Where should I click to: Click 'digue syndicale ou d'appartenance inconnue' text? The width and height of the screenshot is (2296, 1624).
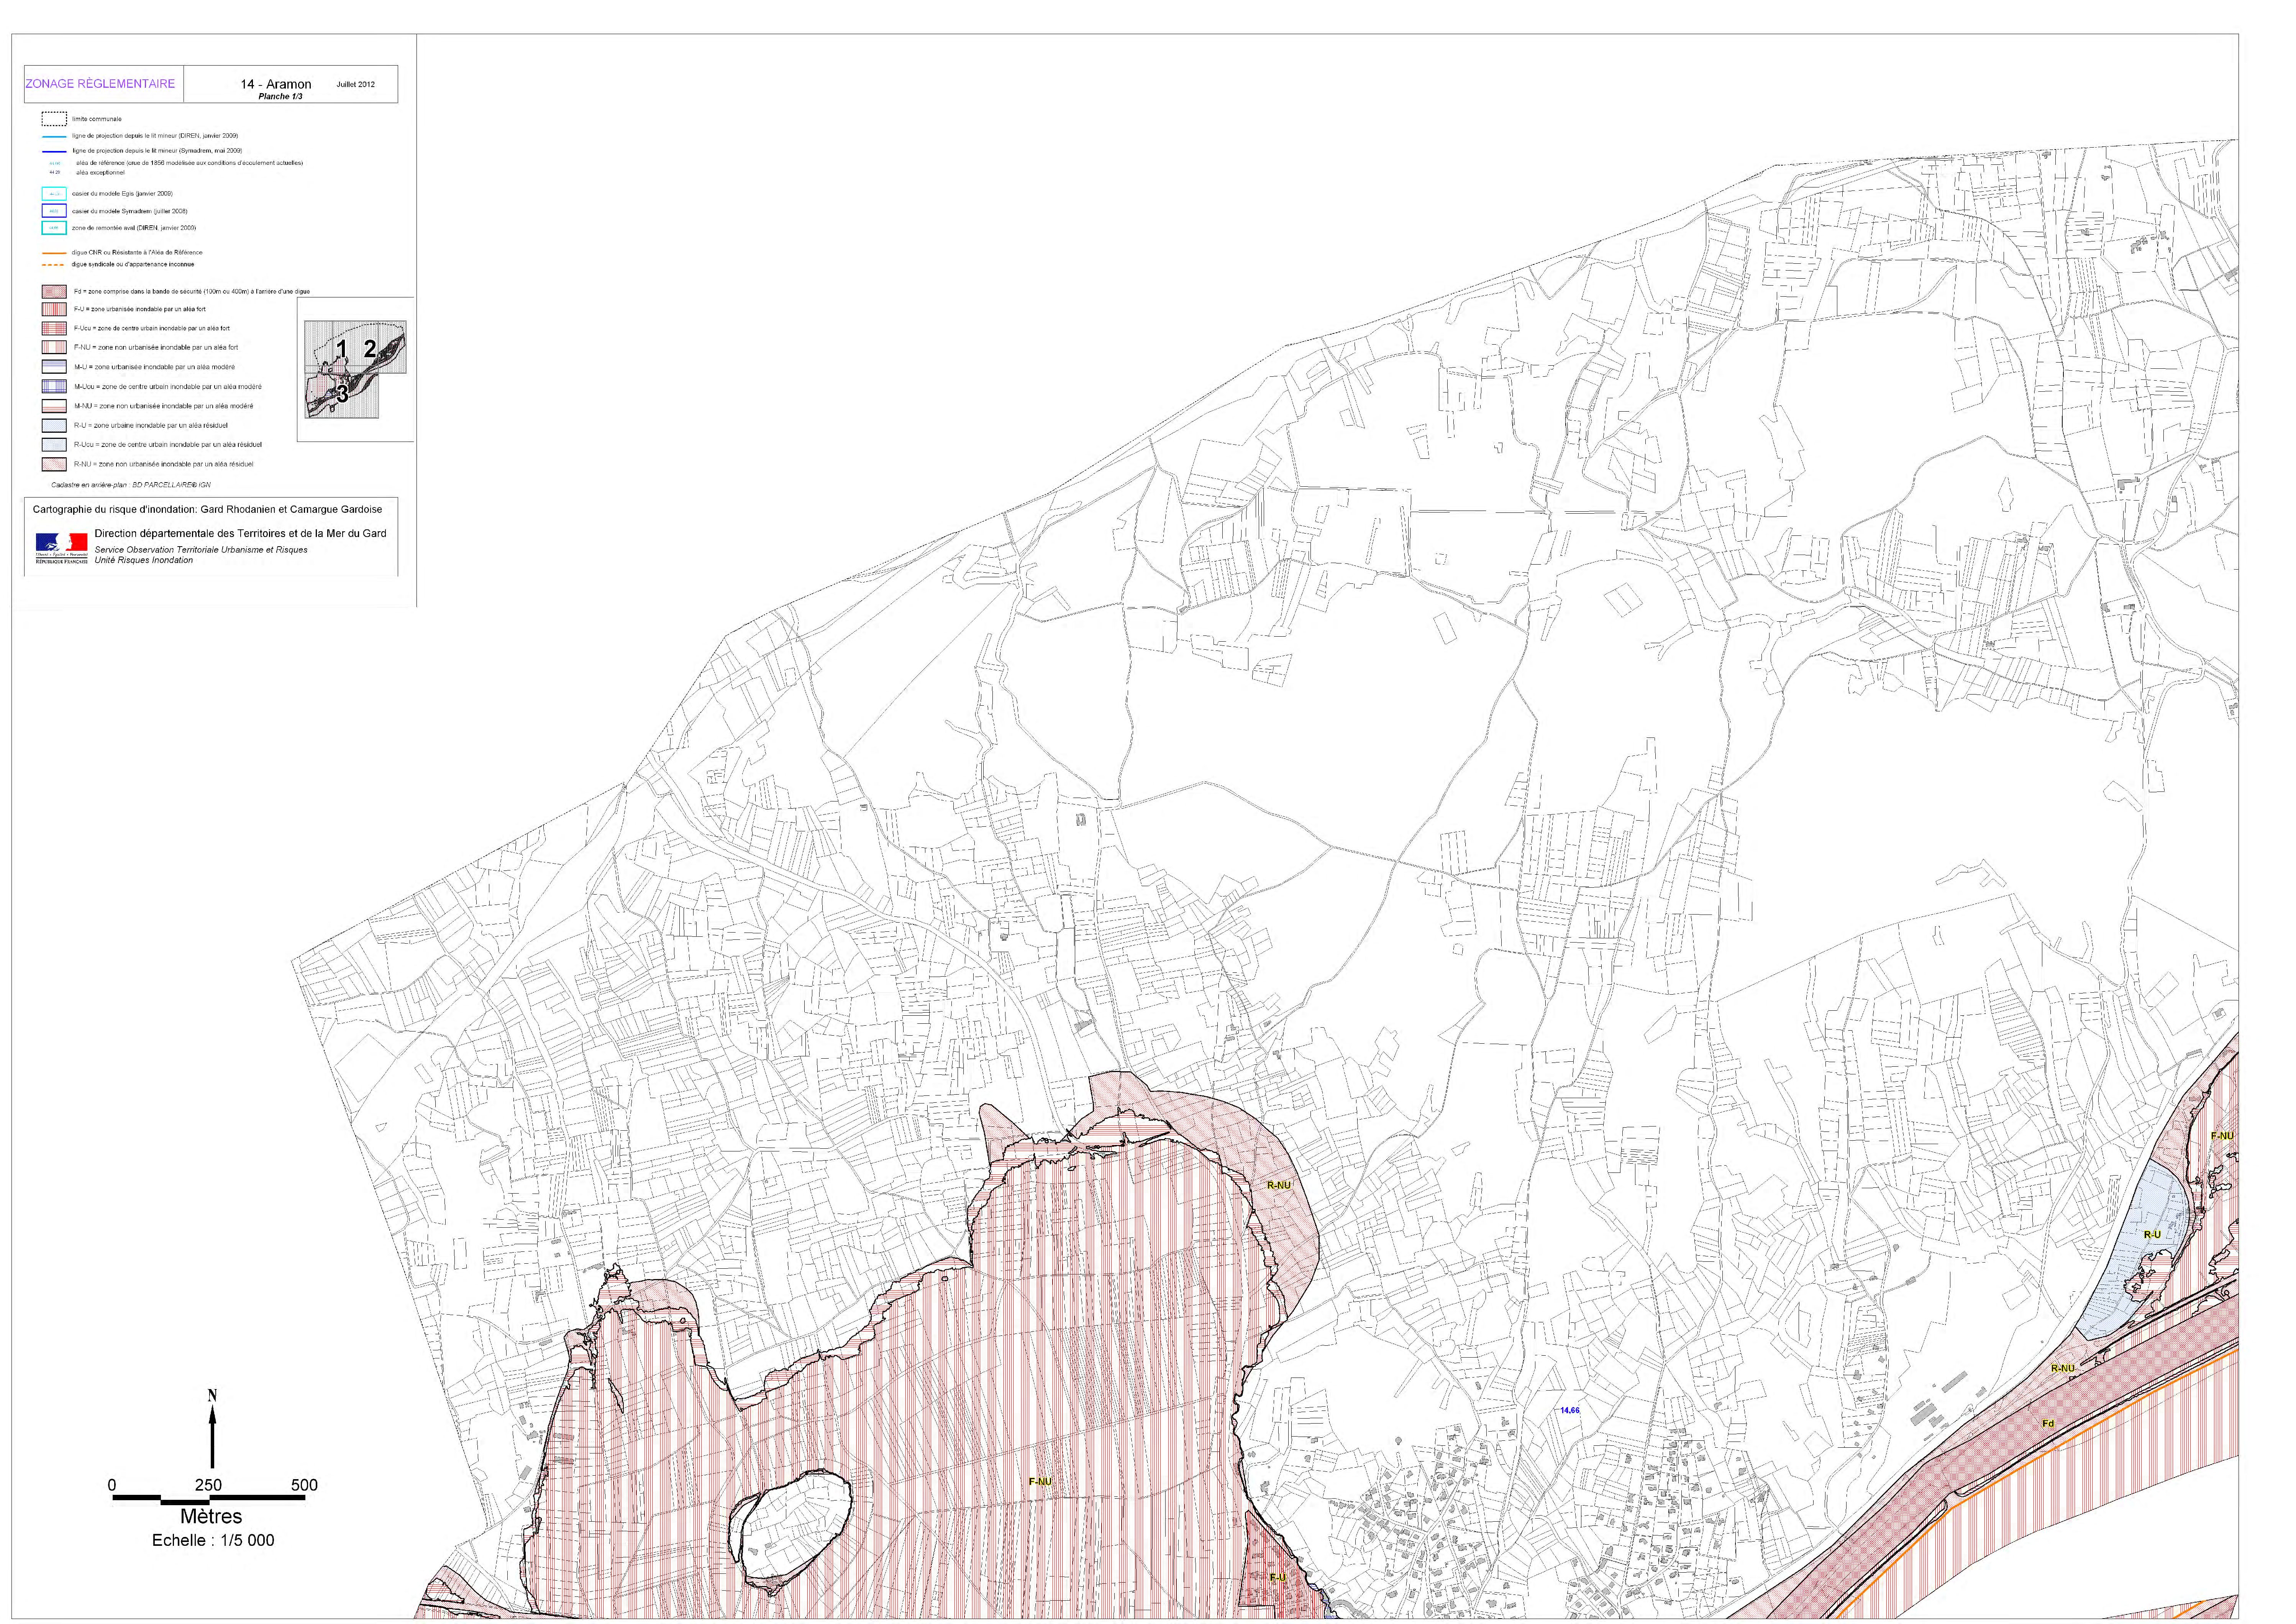point(133,265)
